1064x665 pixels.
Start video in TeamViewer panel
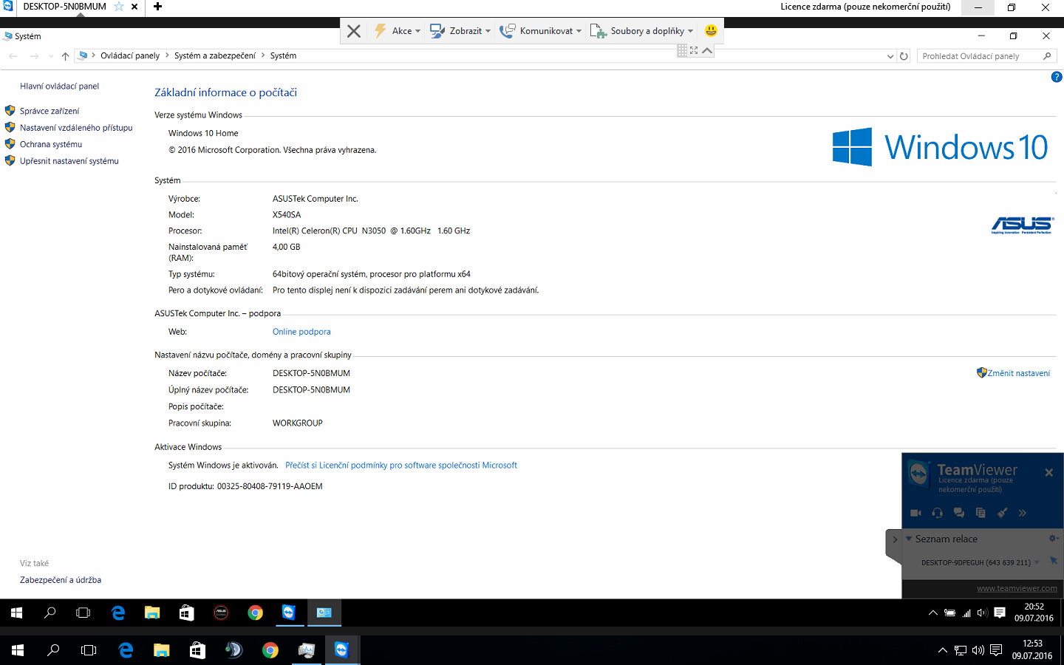915,513
